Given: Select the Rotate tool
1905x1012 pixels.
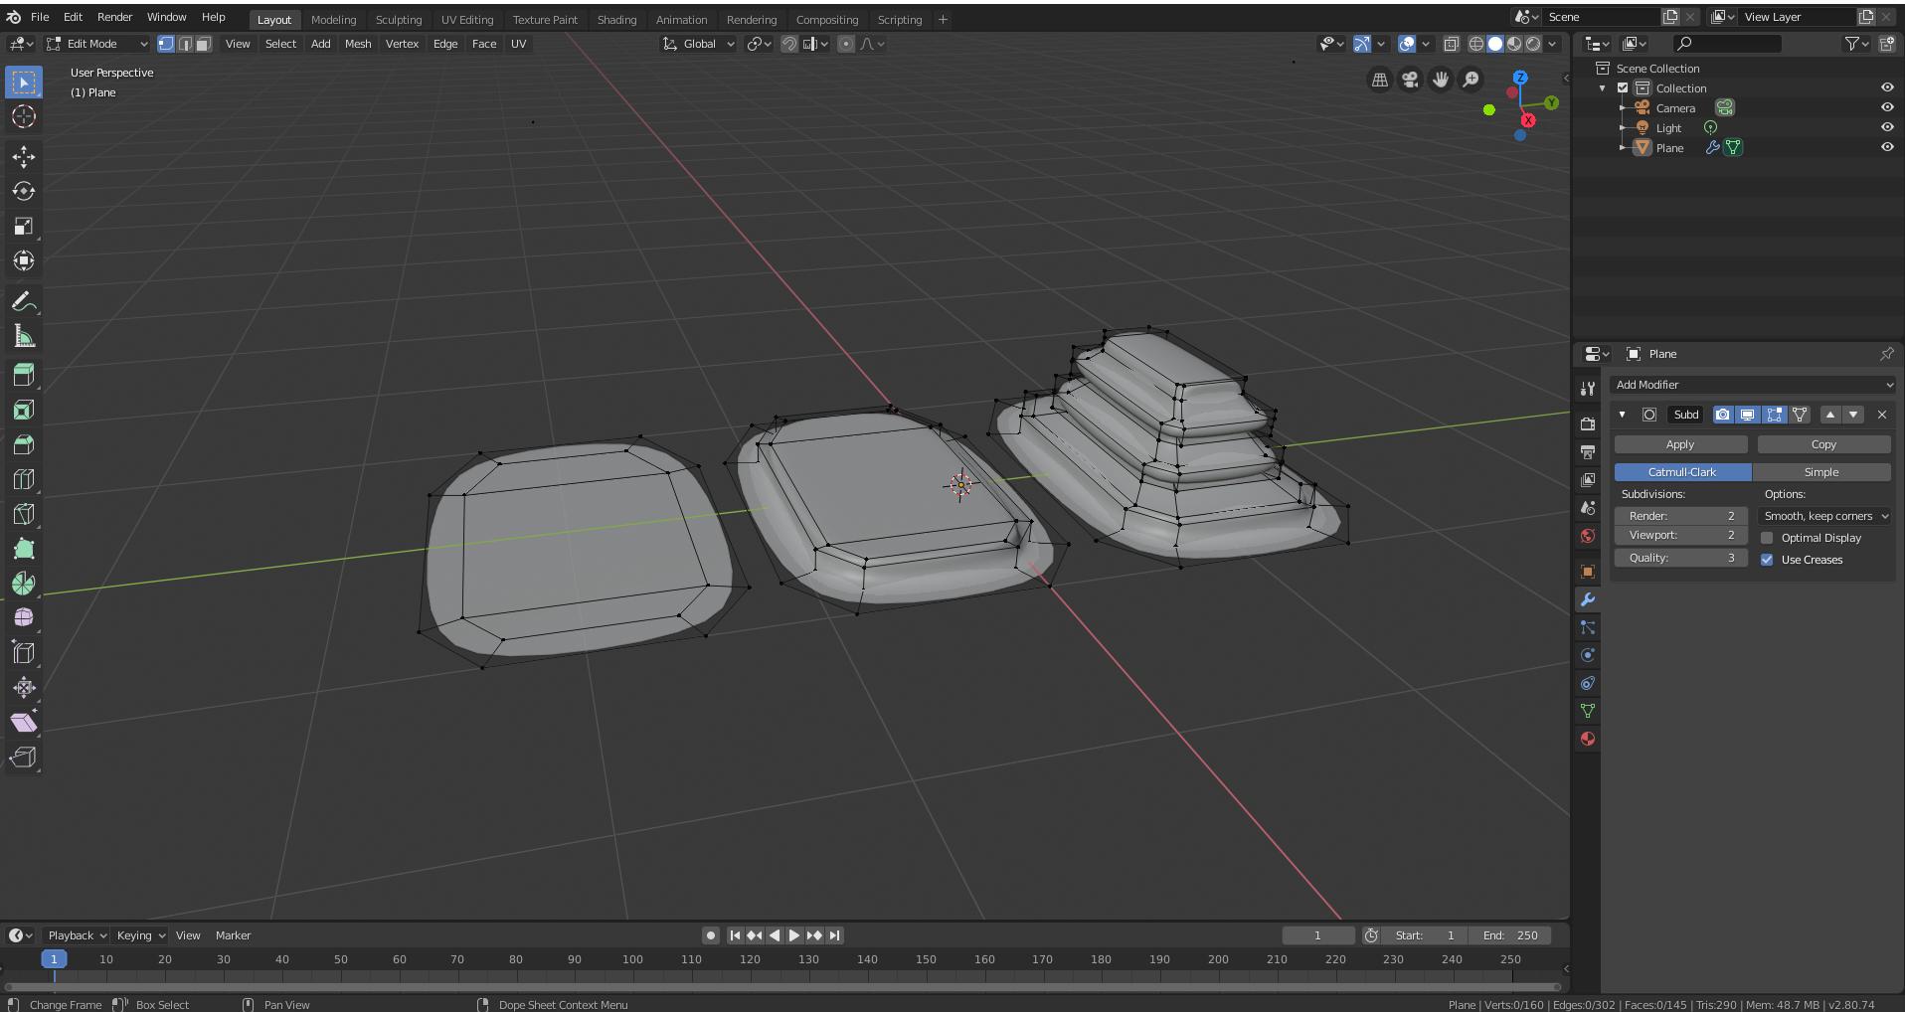Looking at the screenshot, I should pos(24,192).
